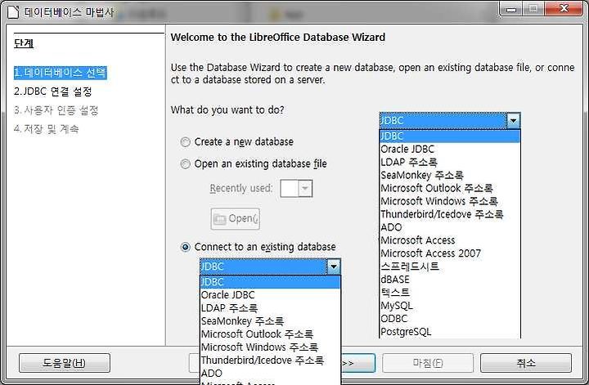Choose ODBC from the database type list
589x385 pixels.
point(450,319)
